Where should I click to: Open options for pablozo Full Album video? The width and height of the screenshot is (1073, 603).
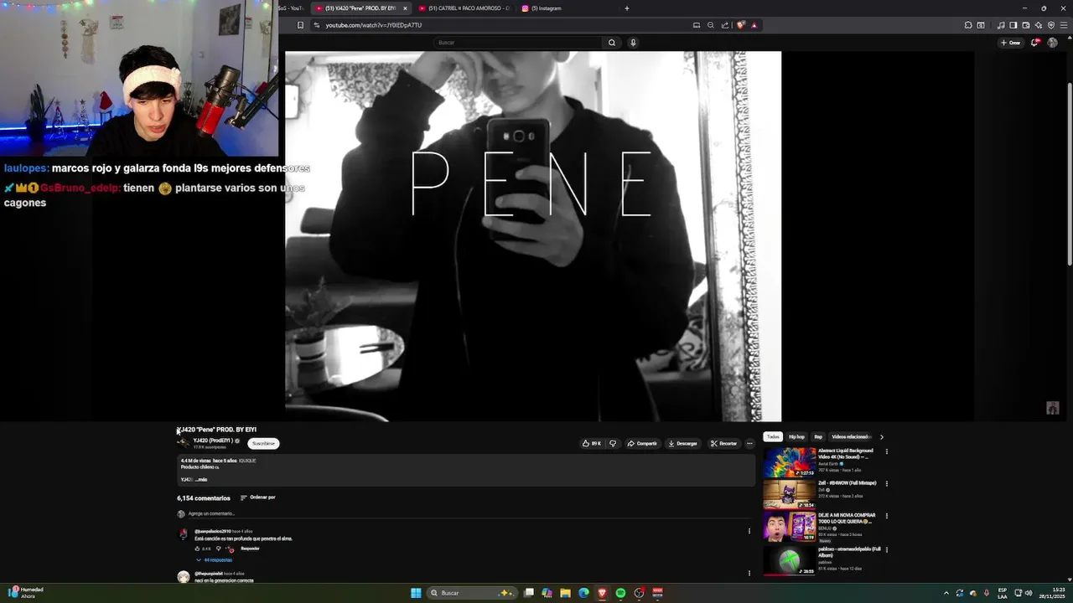click(886, 549)
